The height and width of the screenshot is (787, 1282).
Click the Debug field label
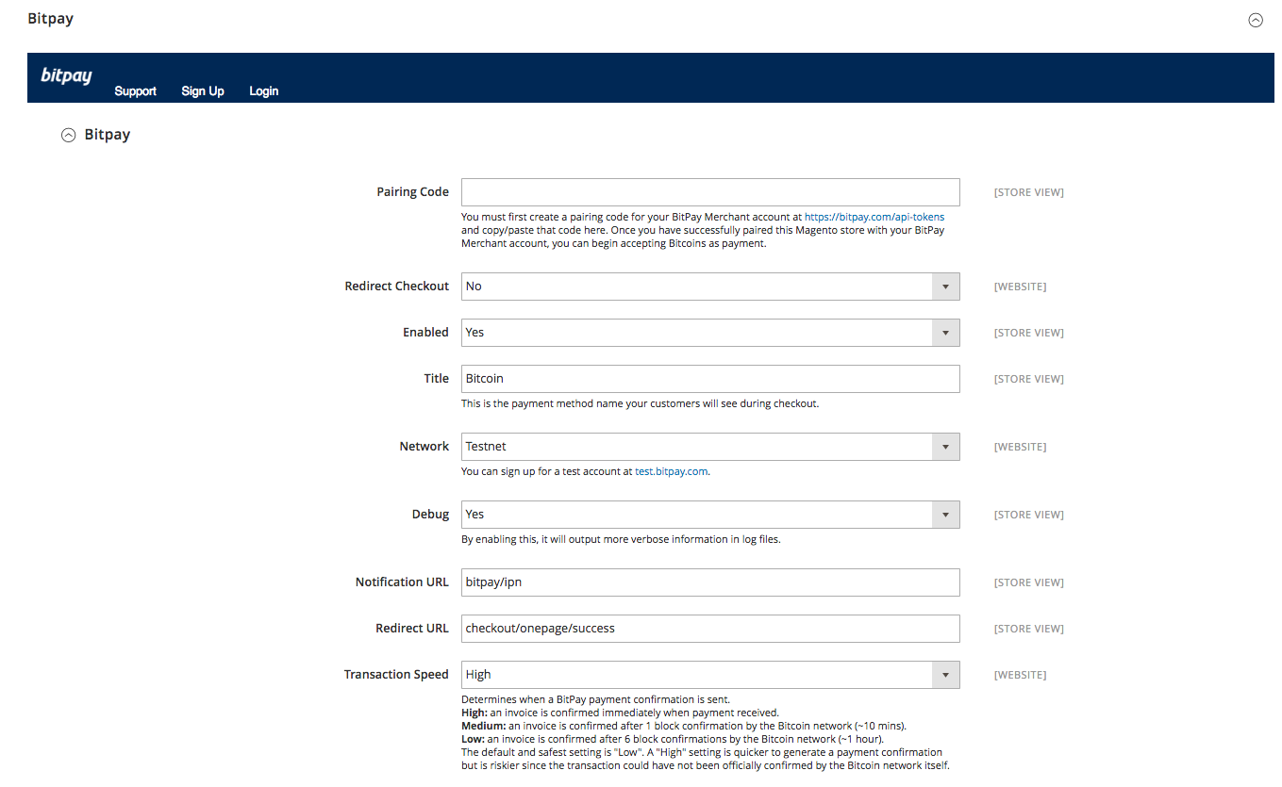point(430,515)
